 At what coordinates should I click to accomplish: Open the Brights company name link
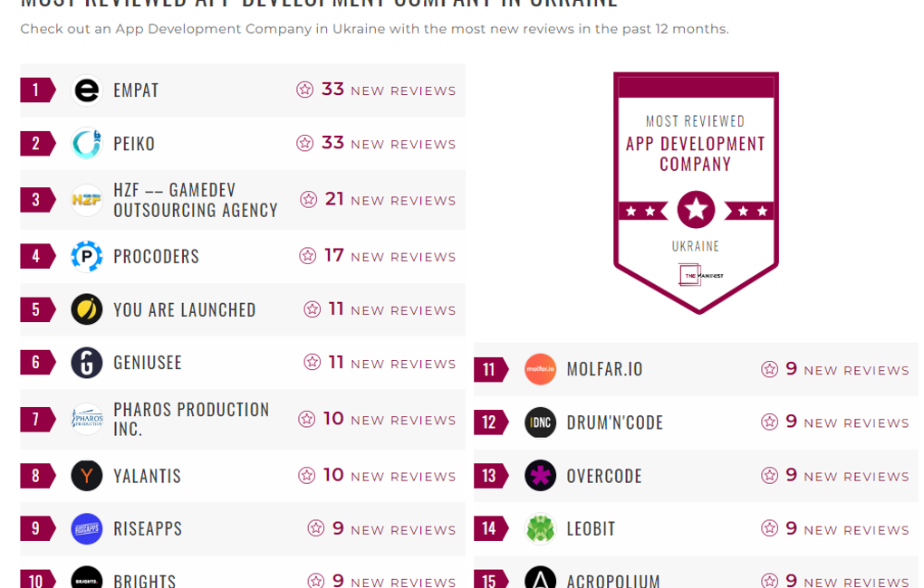[x=144, y=581]
